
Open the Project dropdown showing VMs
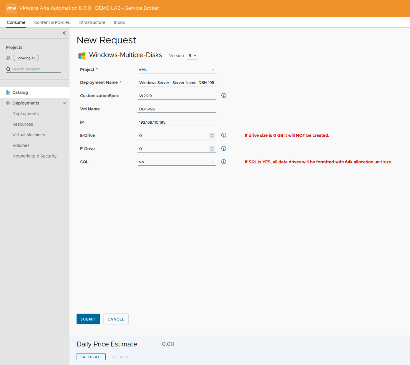(x=177, y=70)
